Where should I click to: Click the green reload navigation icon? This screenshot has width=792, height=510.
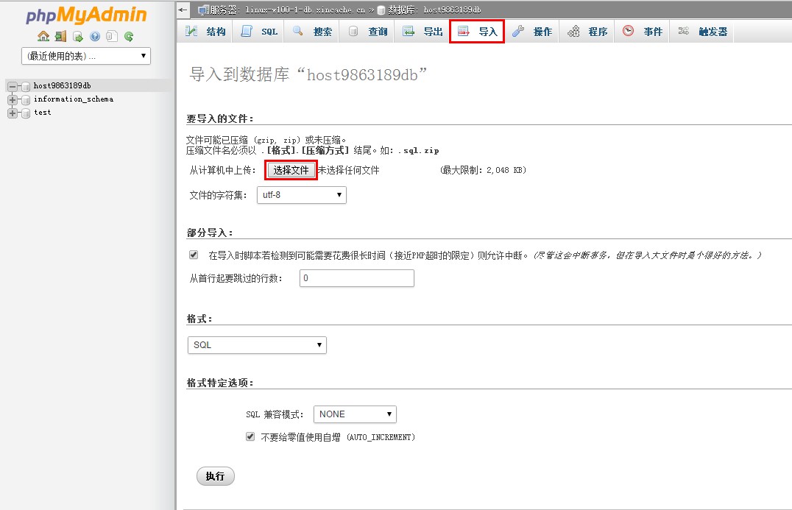(129, 36)
